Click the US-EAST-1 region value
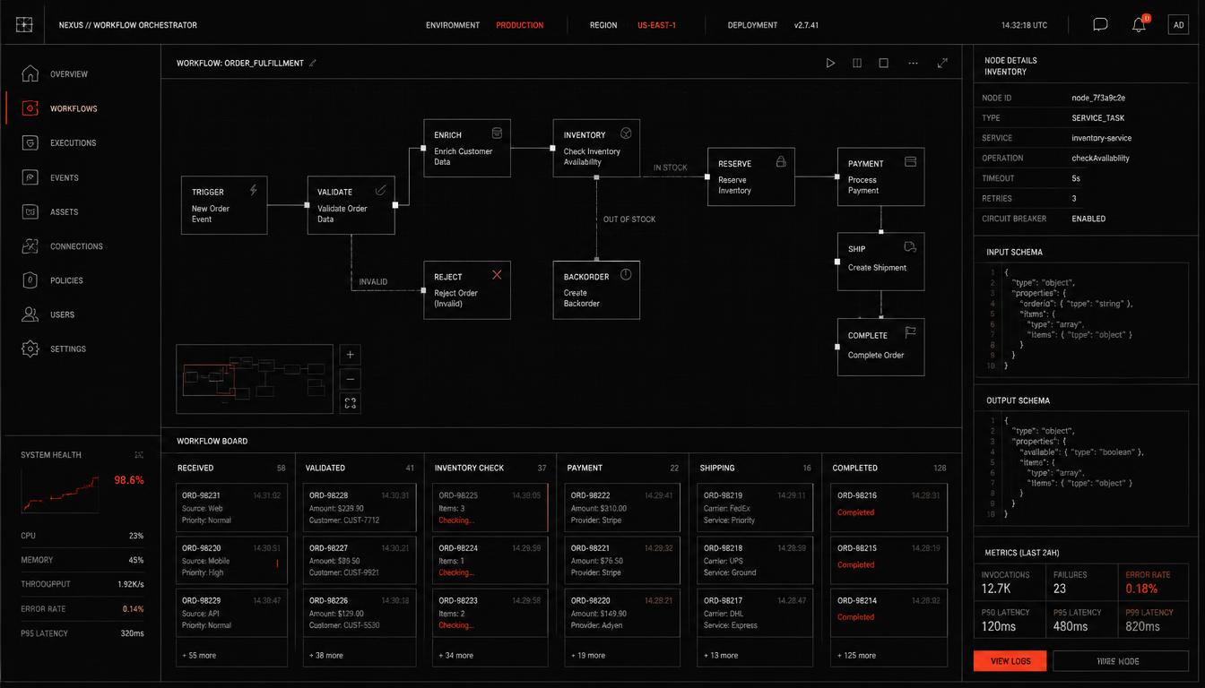 pyautogui.click(x=657, y=25)
